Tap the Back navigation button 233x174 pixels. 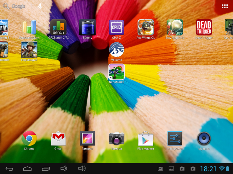pos(9,169)
